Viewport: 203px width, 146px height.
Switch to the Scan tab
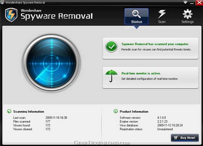(162, 16)
